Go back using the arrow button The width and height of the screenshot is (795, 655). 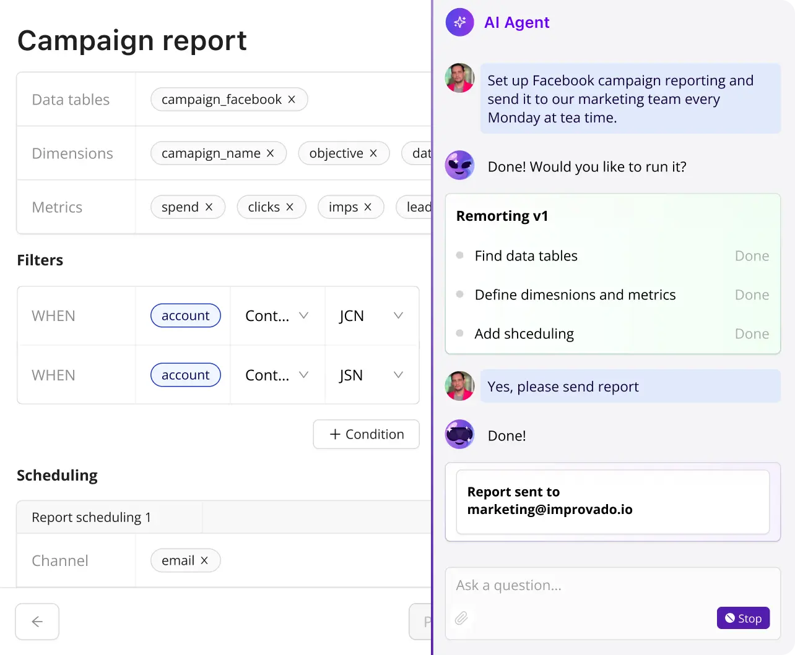tap(37, 621)
